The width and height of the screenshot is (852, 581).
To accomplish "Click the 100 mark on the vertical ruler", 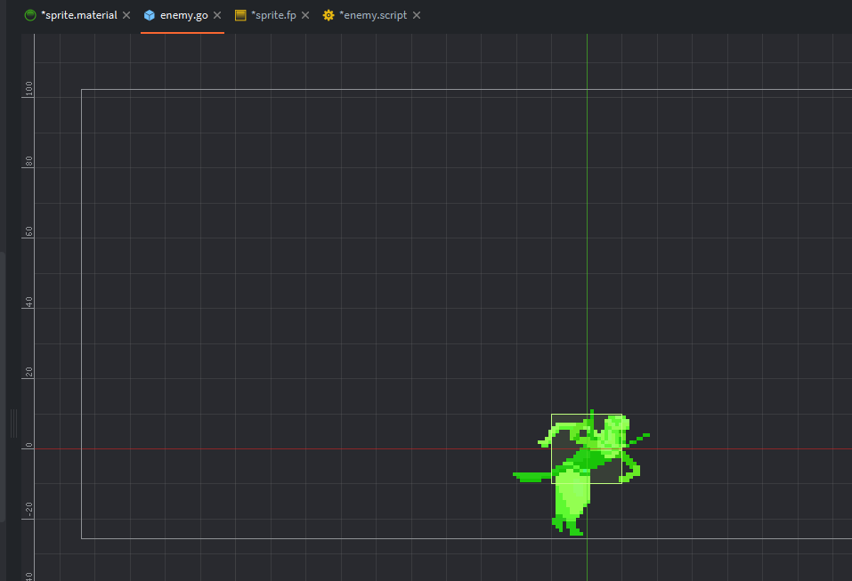I will tap(29, 91).
